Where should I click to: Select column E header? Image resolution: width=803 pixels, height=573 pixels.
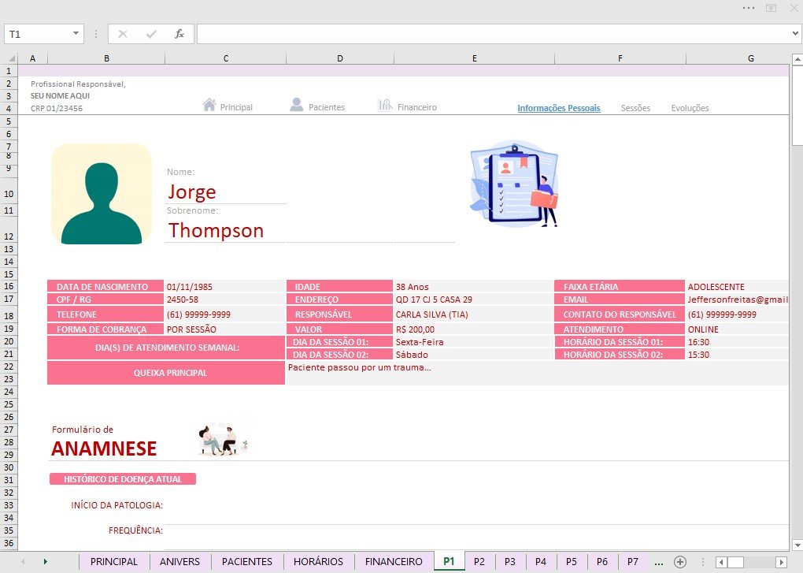pos(474,58)
